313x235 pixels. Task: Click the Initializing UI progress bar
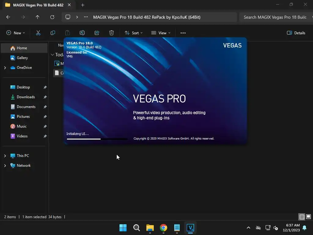click(97, 139)
